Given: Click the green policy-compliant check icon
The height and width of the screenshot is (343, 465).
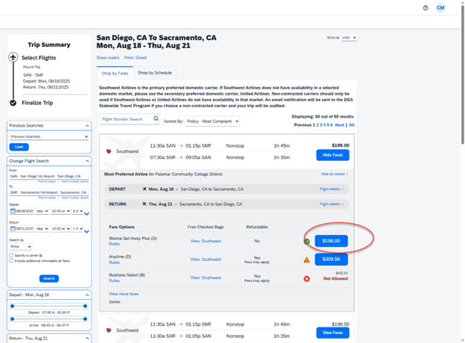Looking at the screenshot, I should [307, 242].
